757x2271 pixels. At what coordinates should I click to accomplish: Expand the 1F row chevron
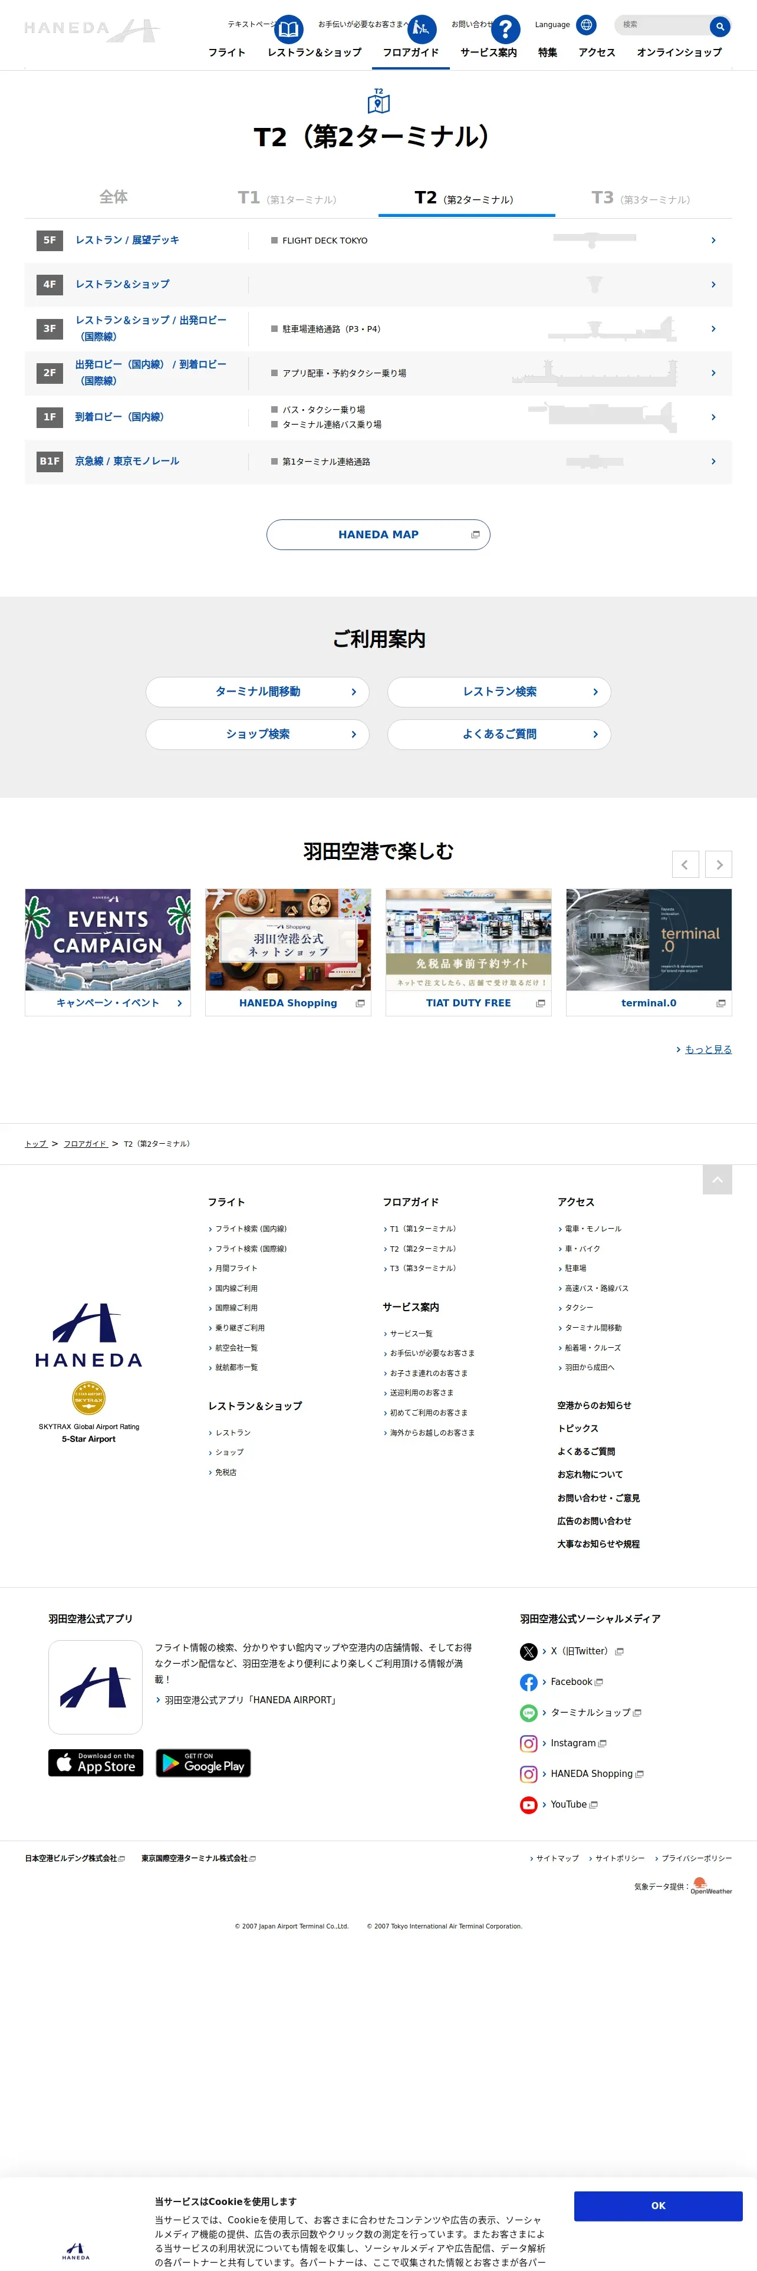coord(713,417)
